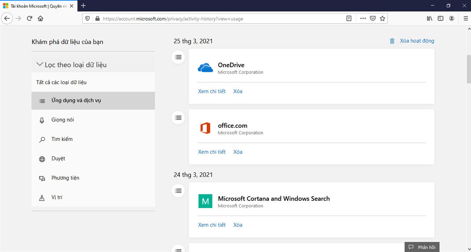Toggle Reader View icon in address bar
Viewport: 471px width, 252px height.
(x=349, y=18)
